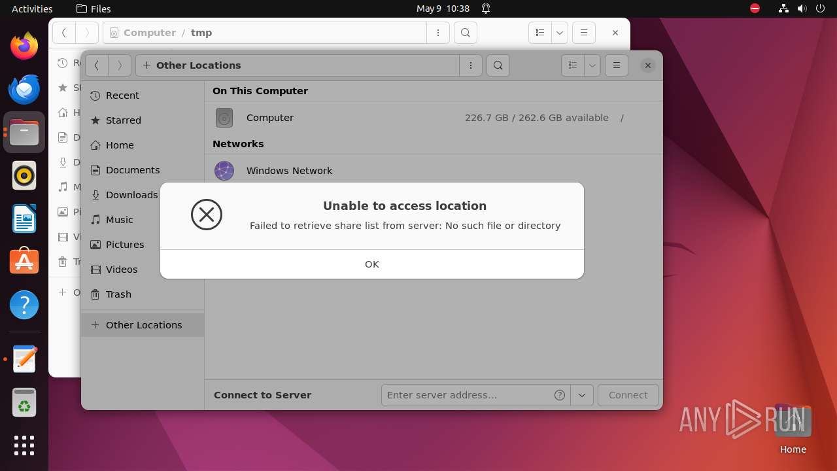The image size is (837, 471).
Task: Click search icon in the tmp window
Action: pos(466,33)
